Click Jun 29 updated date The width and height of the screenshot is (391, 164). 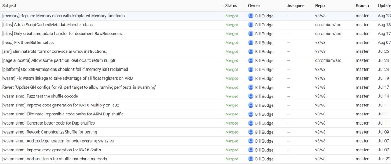[384, 159]
